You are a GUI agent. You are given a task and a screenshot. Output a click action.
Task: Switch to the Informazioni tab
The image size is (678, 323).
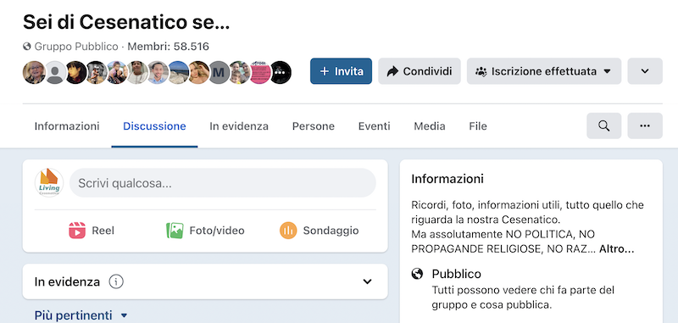pyautogui.click(x=67, y=126)
